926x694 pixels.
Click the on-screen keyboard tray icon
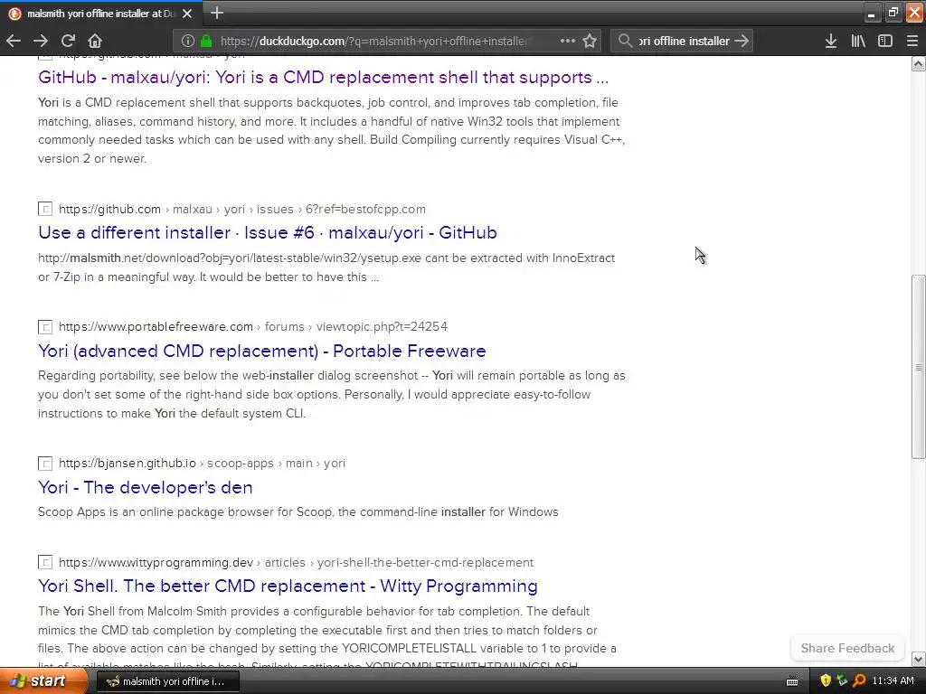pyautogui.click(x=792, y=681)
